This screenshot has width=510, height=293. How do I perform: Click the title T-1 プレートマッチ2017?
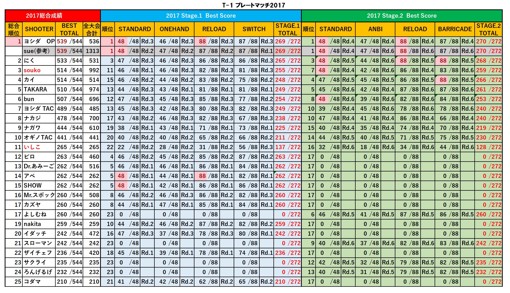[253, 5]
